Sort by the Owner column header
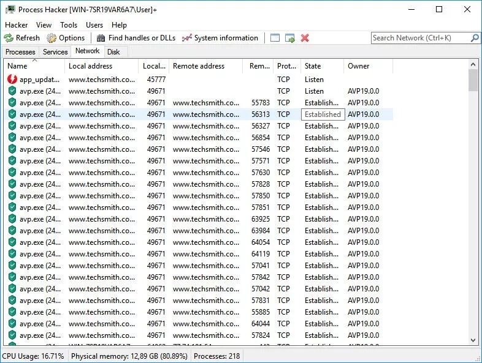The width and height of the screenshot is (482, 363). tap(369, 66)
